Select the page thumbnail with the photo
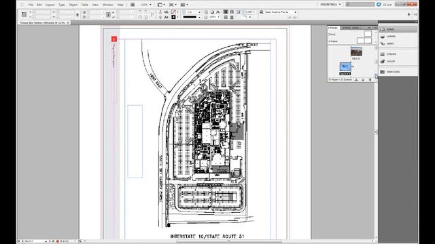The image size is (435, 244). click(x=356, y=52)
